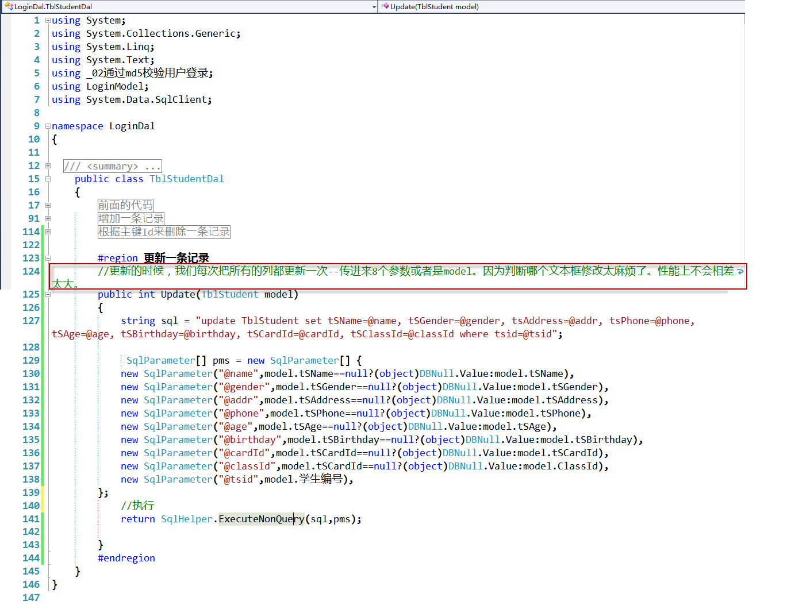Click the TblStudent type in Update signature
The image size is (791, 605).
click(x=229, y=295)
